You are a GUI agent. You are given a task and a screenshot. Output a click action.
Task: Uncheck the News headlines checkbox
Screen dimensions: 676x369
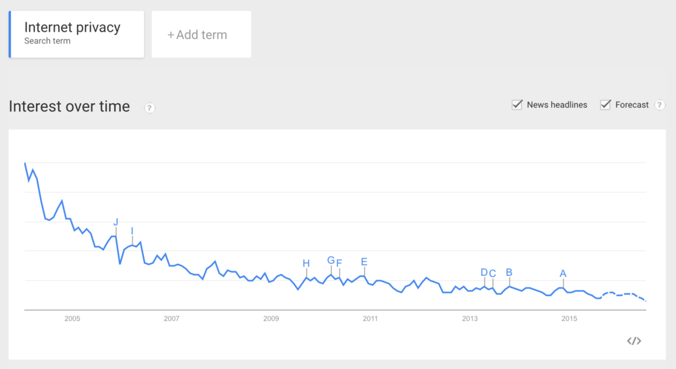point(517,105)
